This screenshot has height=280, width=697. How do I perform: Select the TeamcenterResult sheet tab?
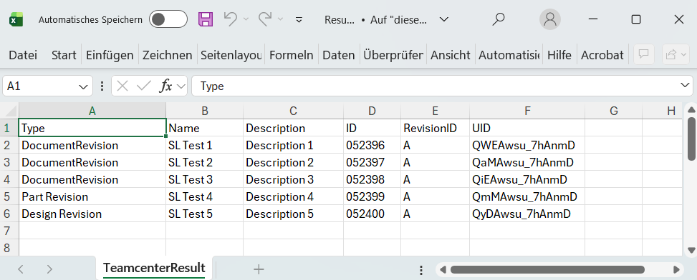[x=154, y=268]
